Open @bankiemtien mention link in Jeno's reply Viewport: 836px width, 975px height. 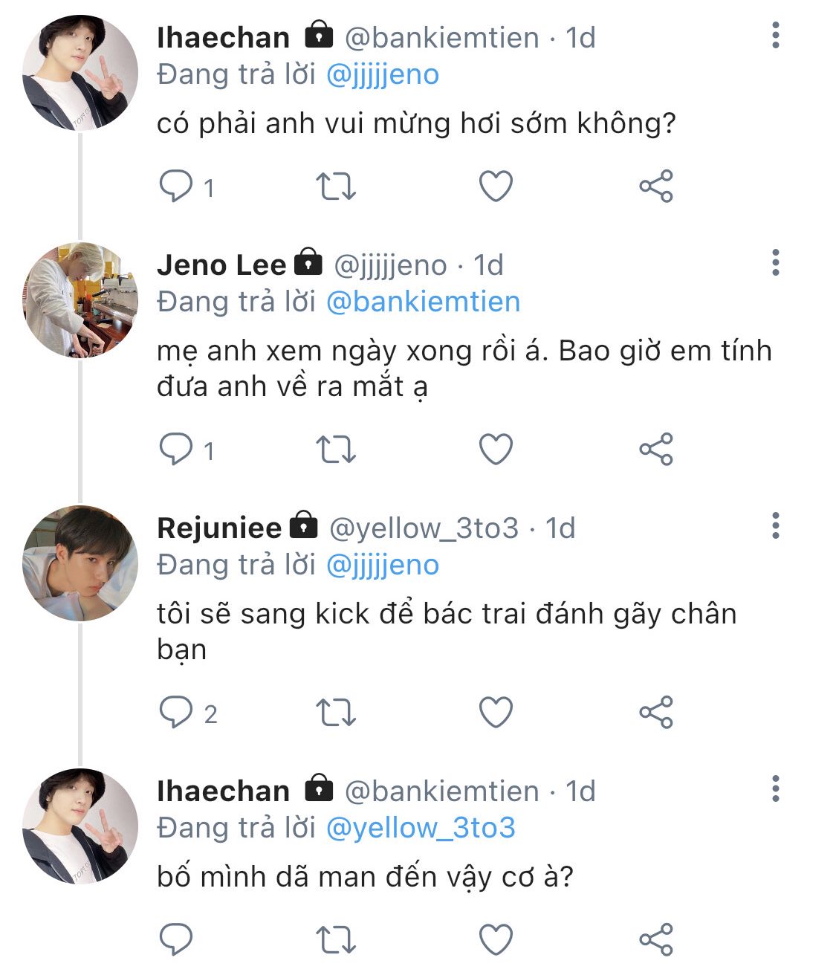tap(423, 302)
